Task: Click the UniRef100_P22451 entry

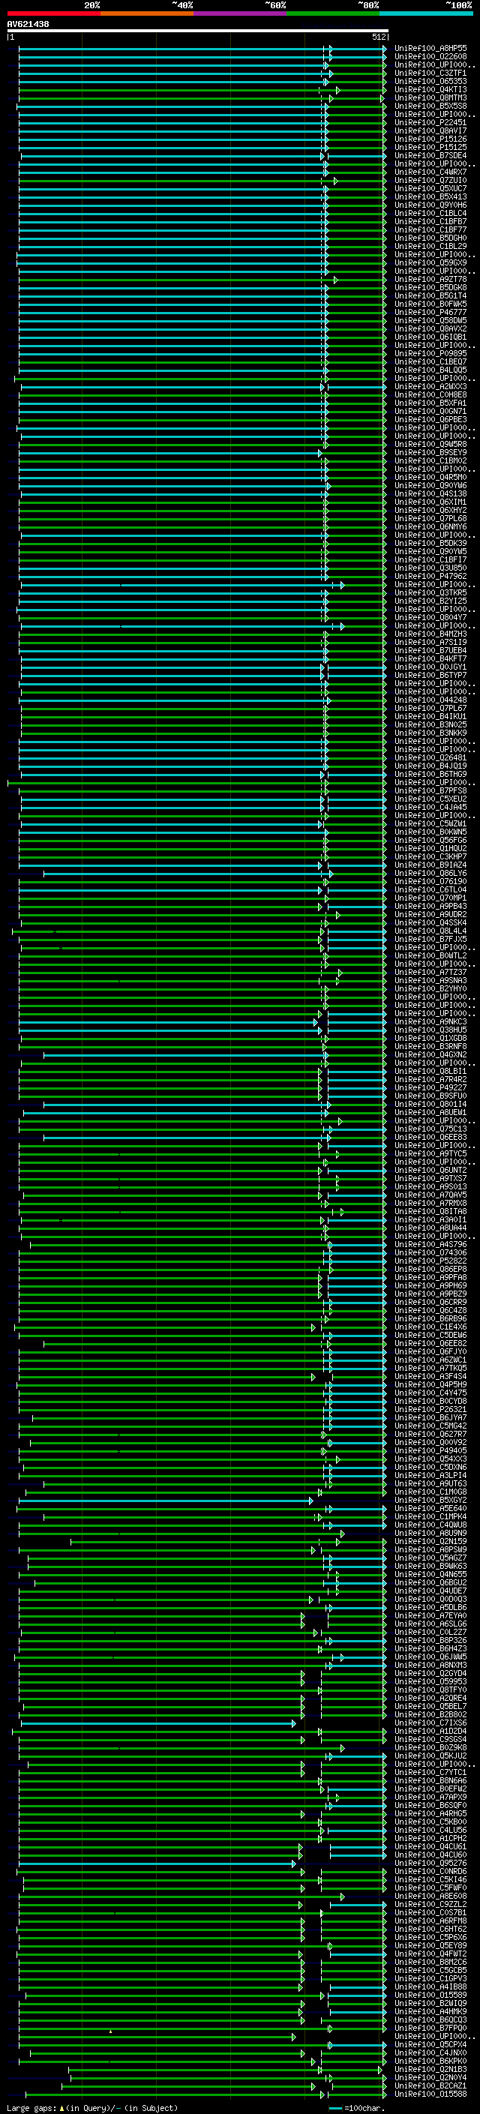Action: pyautogui.click(x=430, y=122)
